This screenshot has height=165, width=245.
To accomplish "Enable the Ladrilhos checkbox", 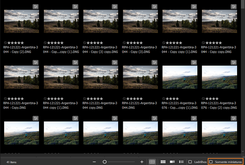I will (x=190, y=162).
